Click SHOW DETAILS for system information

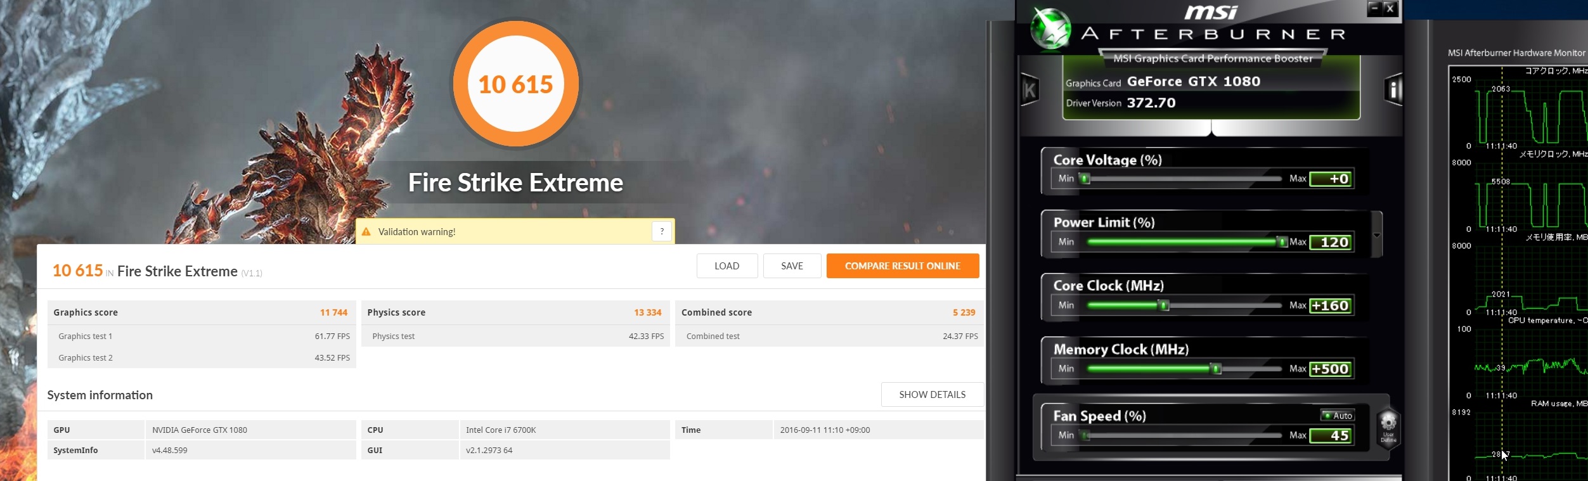coord(933,394)
